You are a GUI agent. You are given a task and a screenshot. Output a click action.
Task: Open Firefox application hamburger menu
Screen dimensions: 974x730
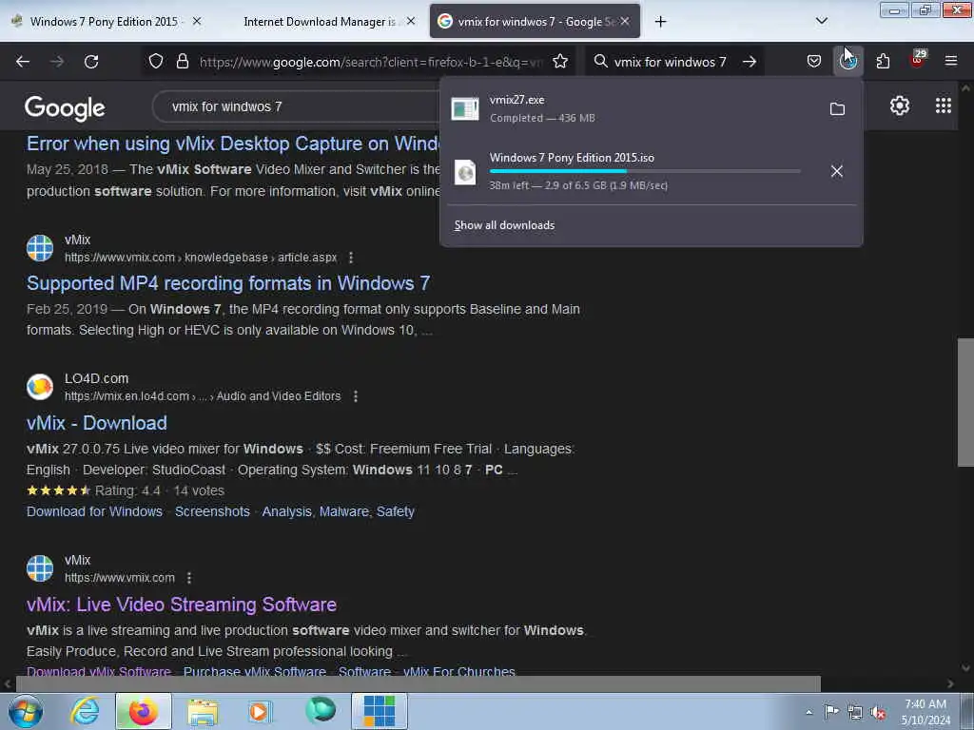951,62
